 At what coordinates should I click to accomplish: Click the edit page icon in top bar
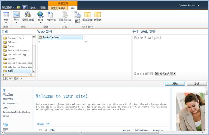(25, 8)
